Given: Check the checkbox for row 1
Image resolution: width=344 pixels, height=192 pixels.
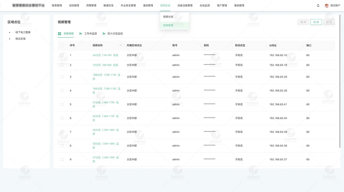Looking at the screenshot, I should [x=62, y=55].
